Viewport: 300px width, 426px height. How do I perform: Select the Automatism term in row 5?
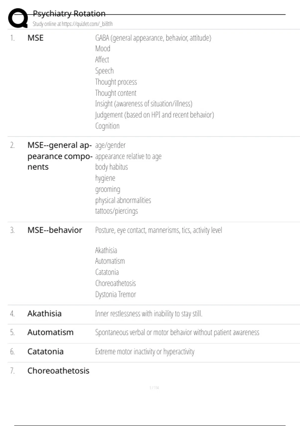(50, 332)
